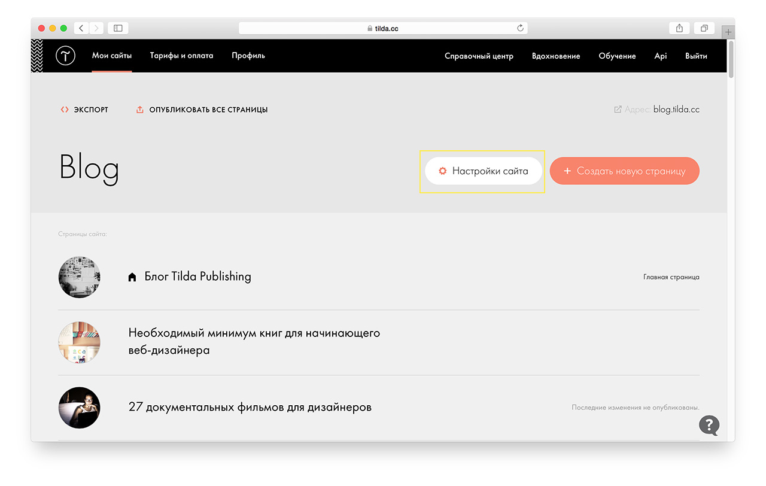Go to Профиль in top navigation
766x486 pixels.
click(248, 56)
